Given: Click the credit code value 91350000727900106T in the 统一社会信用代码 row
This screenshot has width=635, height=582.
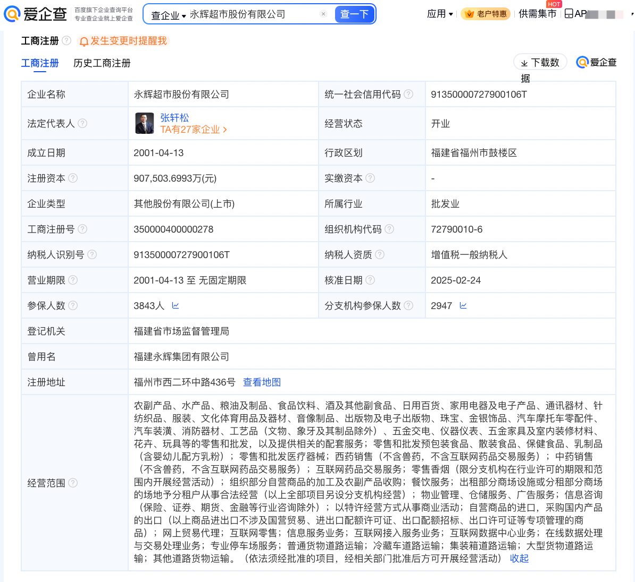Looking at the screenshot, I should [479, 94].
